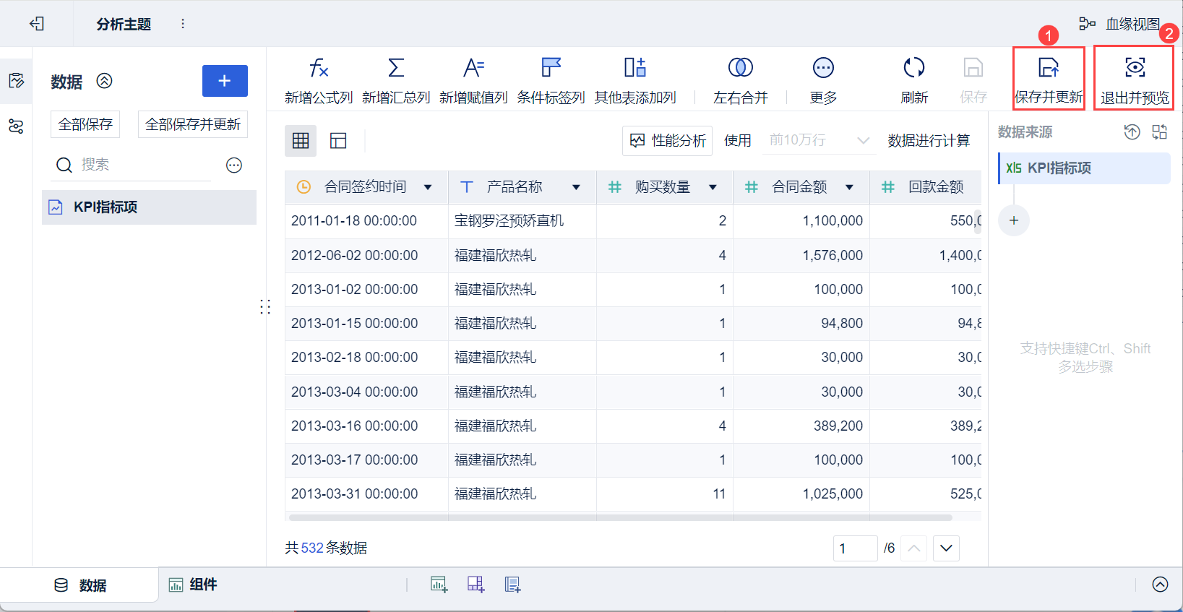Viewport: 1183px width, 612px height.
Task: Select the conditional label column tool (条件标签列)
Action: (x=551, y=69)
